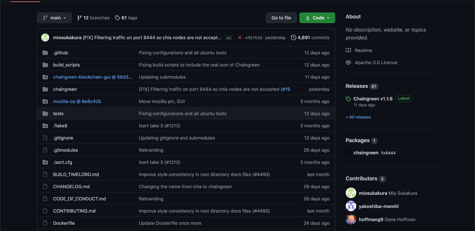The width and height of the screenshot is (475, 231).
Task: Click the failed status X icon
Action: tap(240, 37)
